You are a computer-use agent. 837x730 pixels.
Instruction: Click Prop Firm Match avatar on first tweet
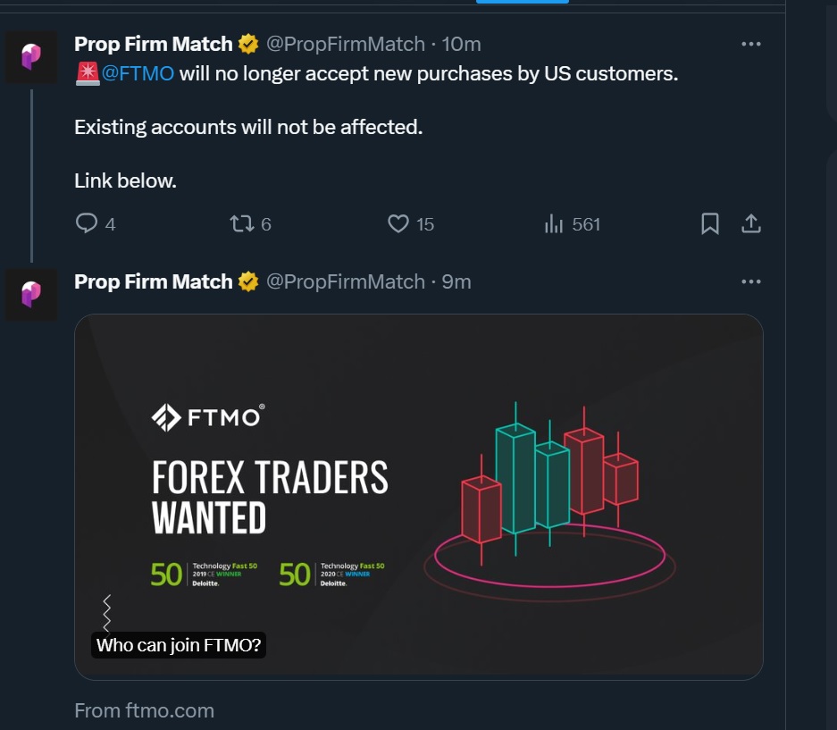tap(31, 57)
